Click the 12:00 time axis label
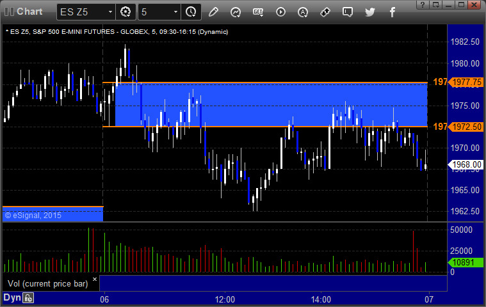486x307 pixels. click(x=225, y=299)
